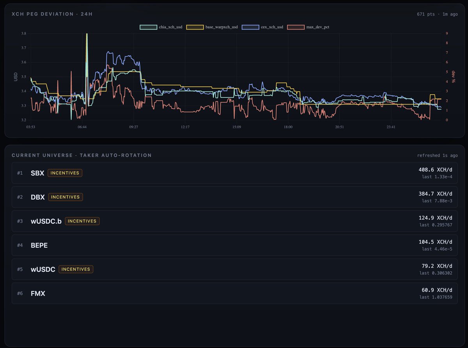Click the 671 pts · 1m ago status
The height and width of the screenshot is (348, 468).
click(437, 14)
